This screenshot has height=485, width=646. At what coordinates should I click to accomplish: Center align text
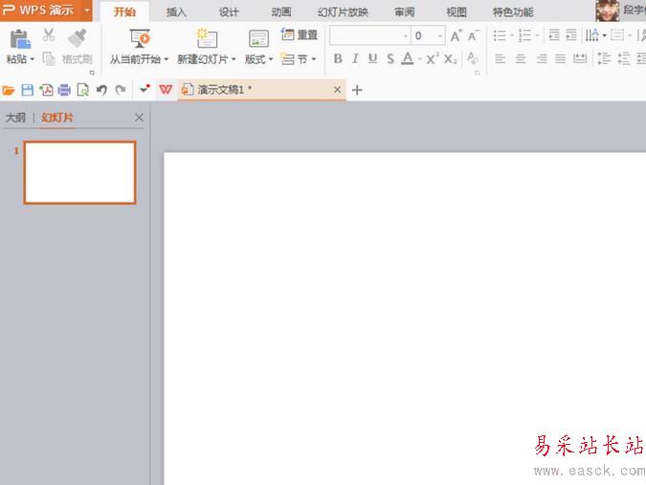[521, 59]
